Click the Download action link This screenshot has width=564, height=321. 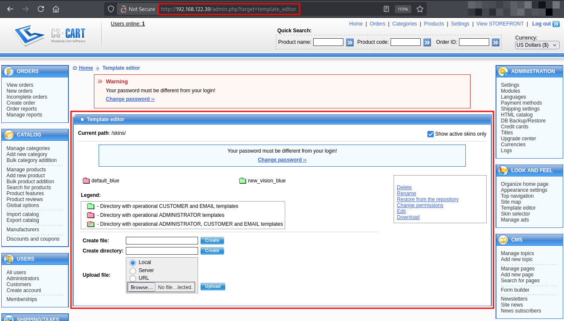coord(408,217)
